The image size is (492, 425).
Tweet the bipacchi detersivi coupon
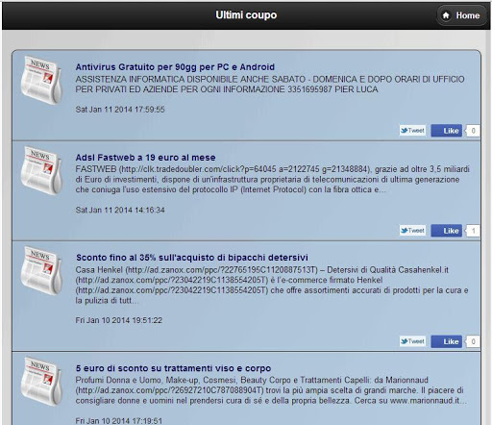[x=412, y=341]
